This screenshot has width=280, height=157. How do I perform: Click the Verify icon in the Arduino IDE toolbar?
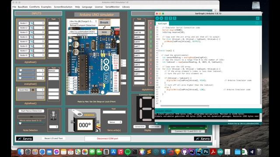tap(157, 18)
